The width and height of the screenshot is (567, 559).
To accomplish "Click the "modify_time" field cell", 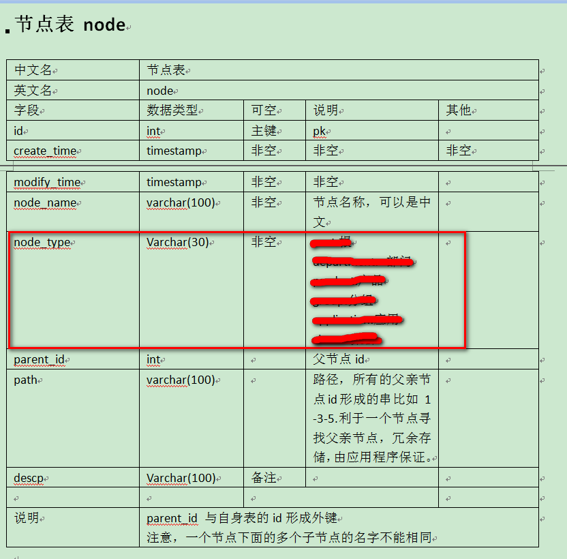I will click(47, 182).
